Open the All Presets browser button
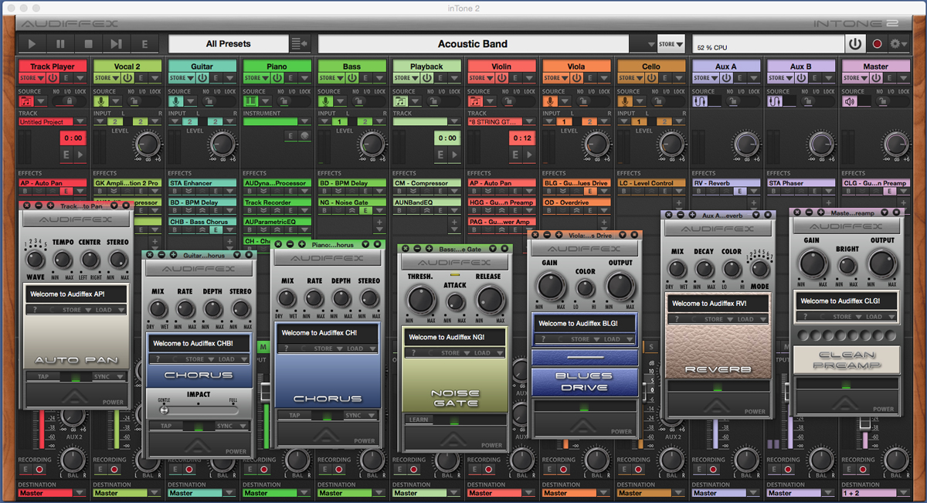The width and height of the screenshot is (927, 503). tap(229, 44)
